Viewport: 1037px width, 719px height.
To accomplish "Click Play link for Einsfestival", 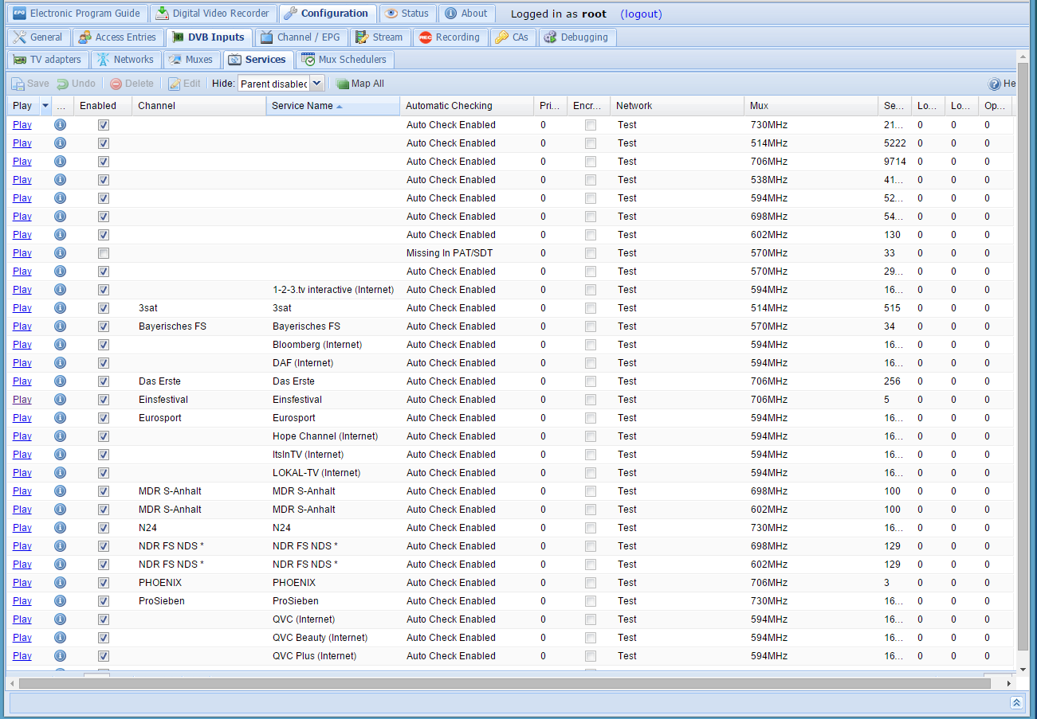I will click(22, 400).
